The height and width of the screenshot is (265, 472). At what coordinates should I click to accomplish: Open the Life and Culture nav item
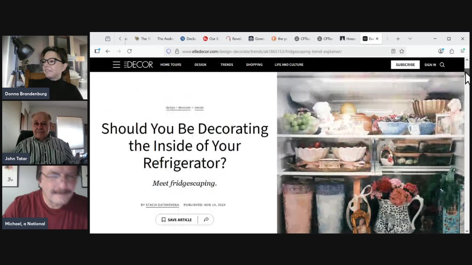click(289, 65)
